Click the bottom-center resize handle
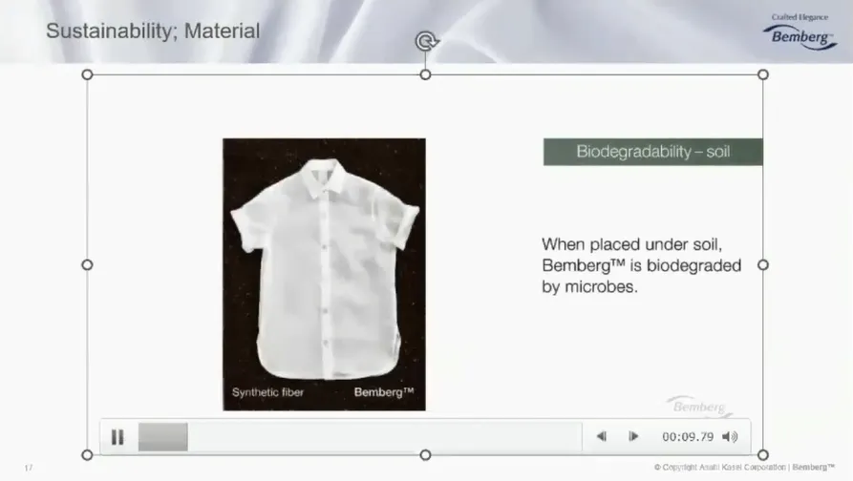The image size is (853, 481). point(425,455)
